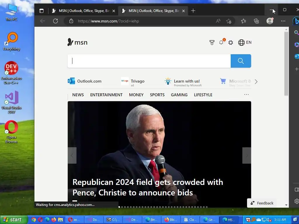Open a new tab with the plus button
The image size is (299, 224).
click(x=193, y=11)
